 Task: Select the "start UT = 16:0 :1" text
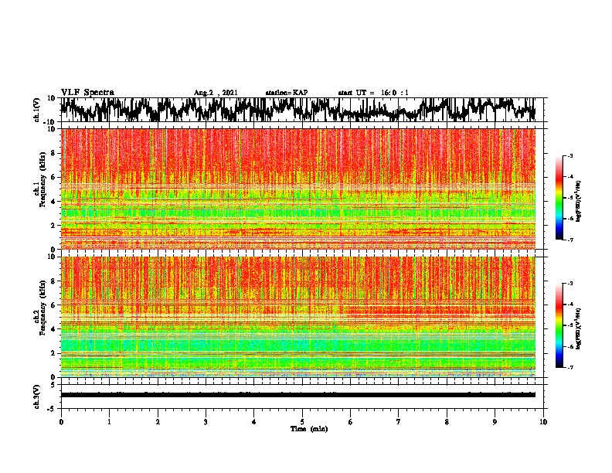pos(373,93)
